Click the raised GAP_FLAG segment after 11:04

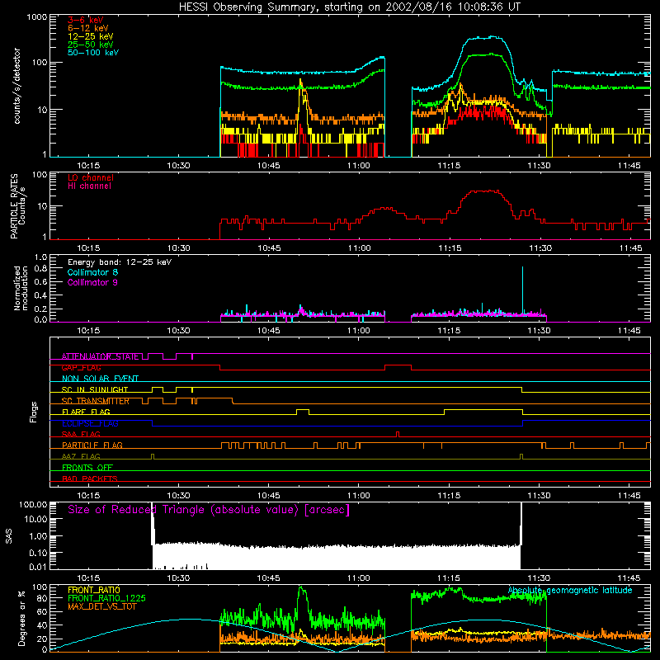(x=398, y=365)
